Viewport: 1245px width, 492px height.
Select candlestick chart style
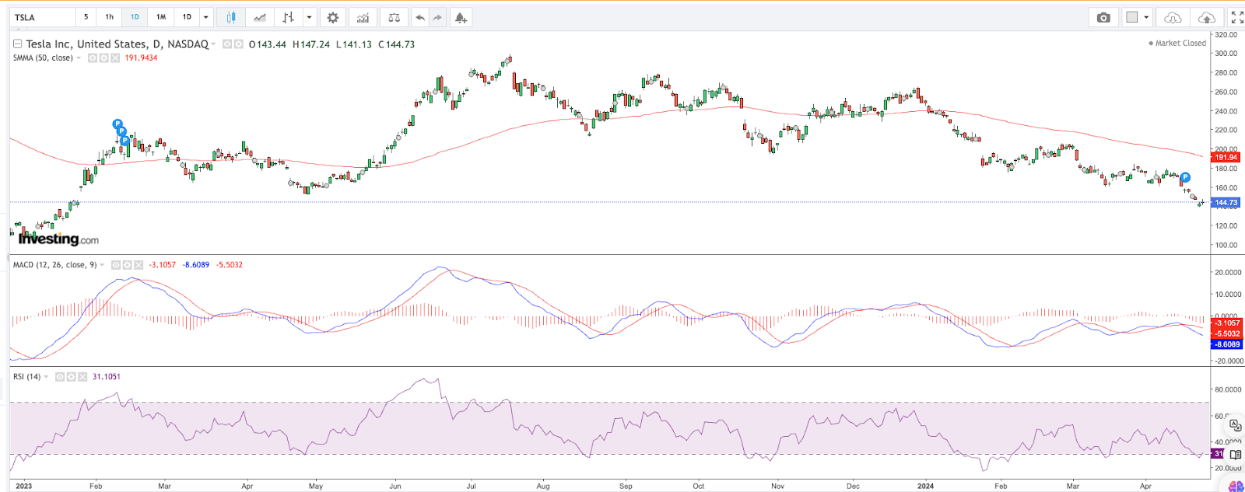[231, 17]
